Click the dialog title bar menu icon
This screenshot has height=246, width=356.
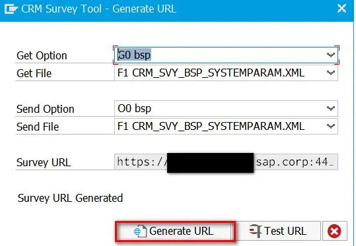coord(11,9)
